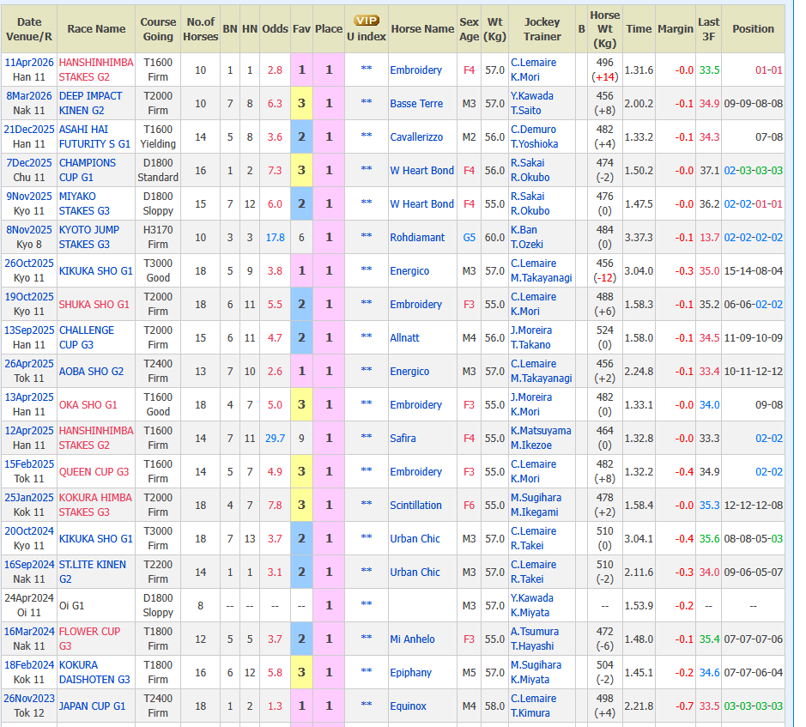806x727 pixels.
Task: Open trainer T.Yoshioka's page
Action: (535, 143)
